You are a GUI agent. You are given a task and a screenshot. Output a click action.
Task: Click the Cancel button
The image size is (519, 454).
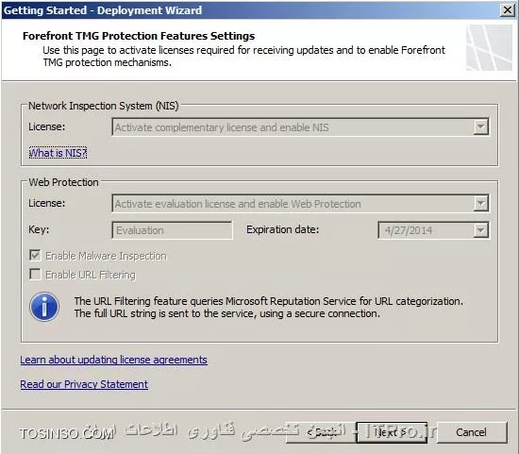tap(472, 432)
